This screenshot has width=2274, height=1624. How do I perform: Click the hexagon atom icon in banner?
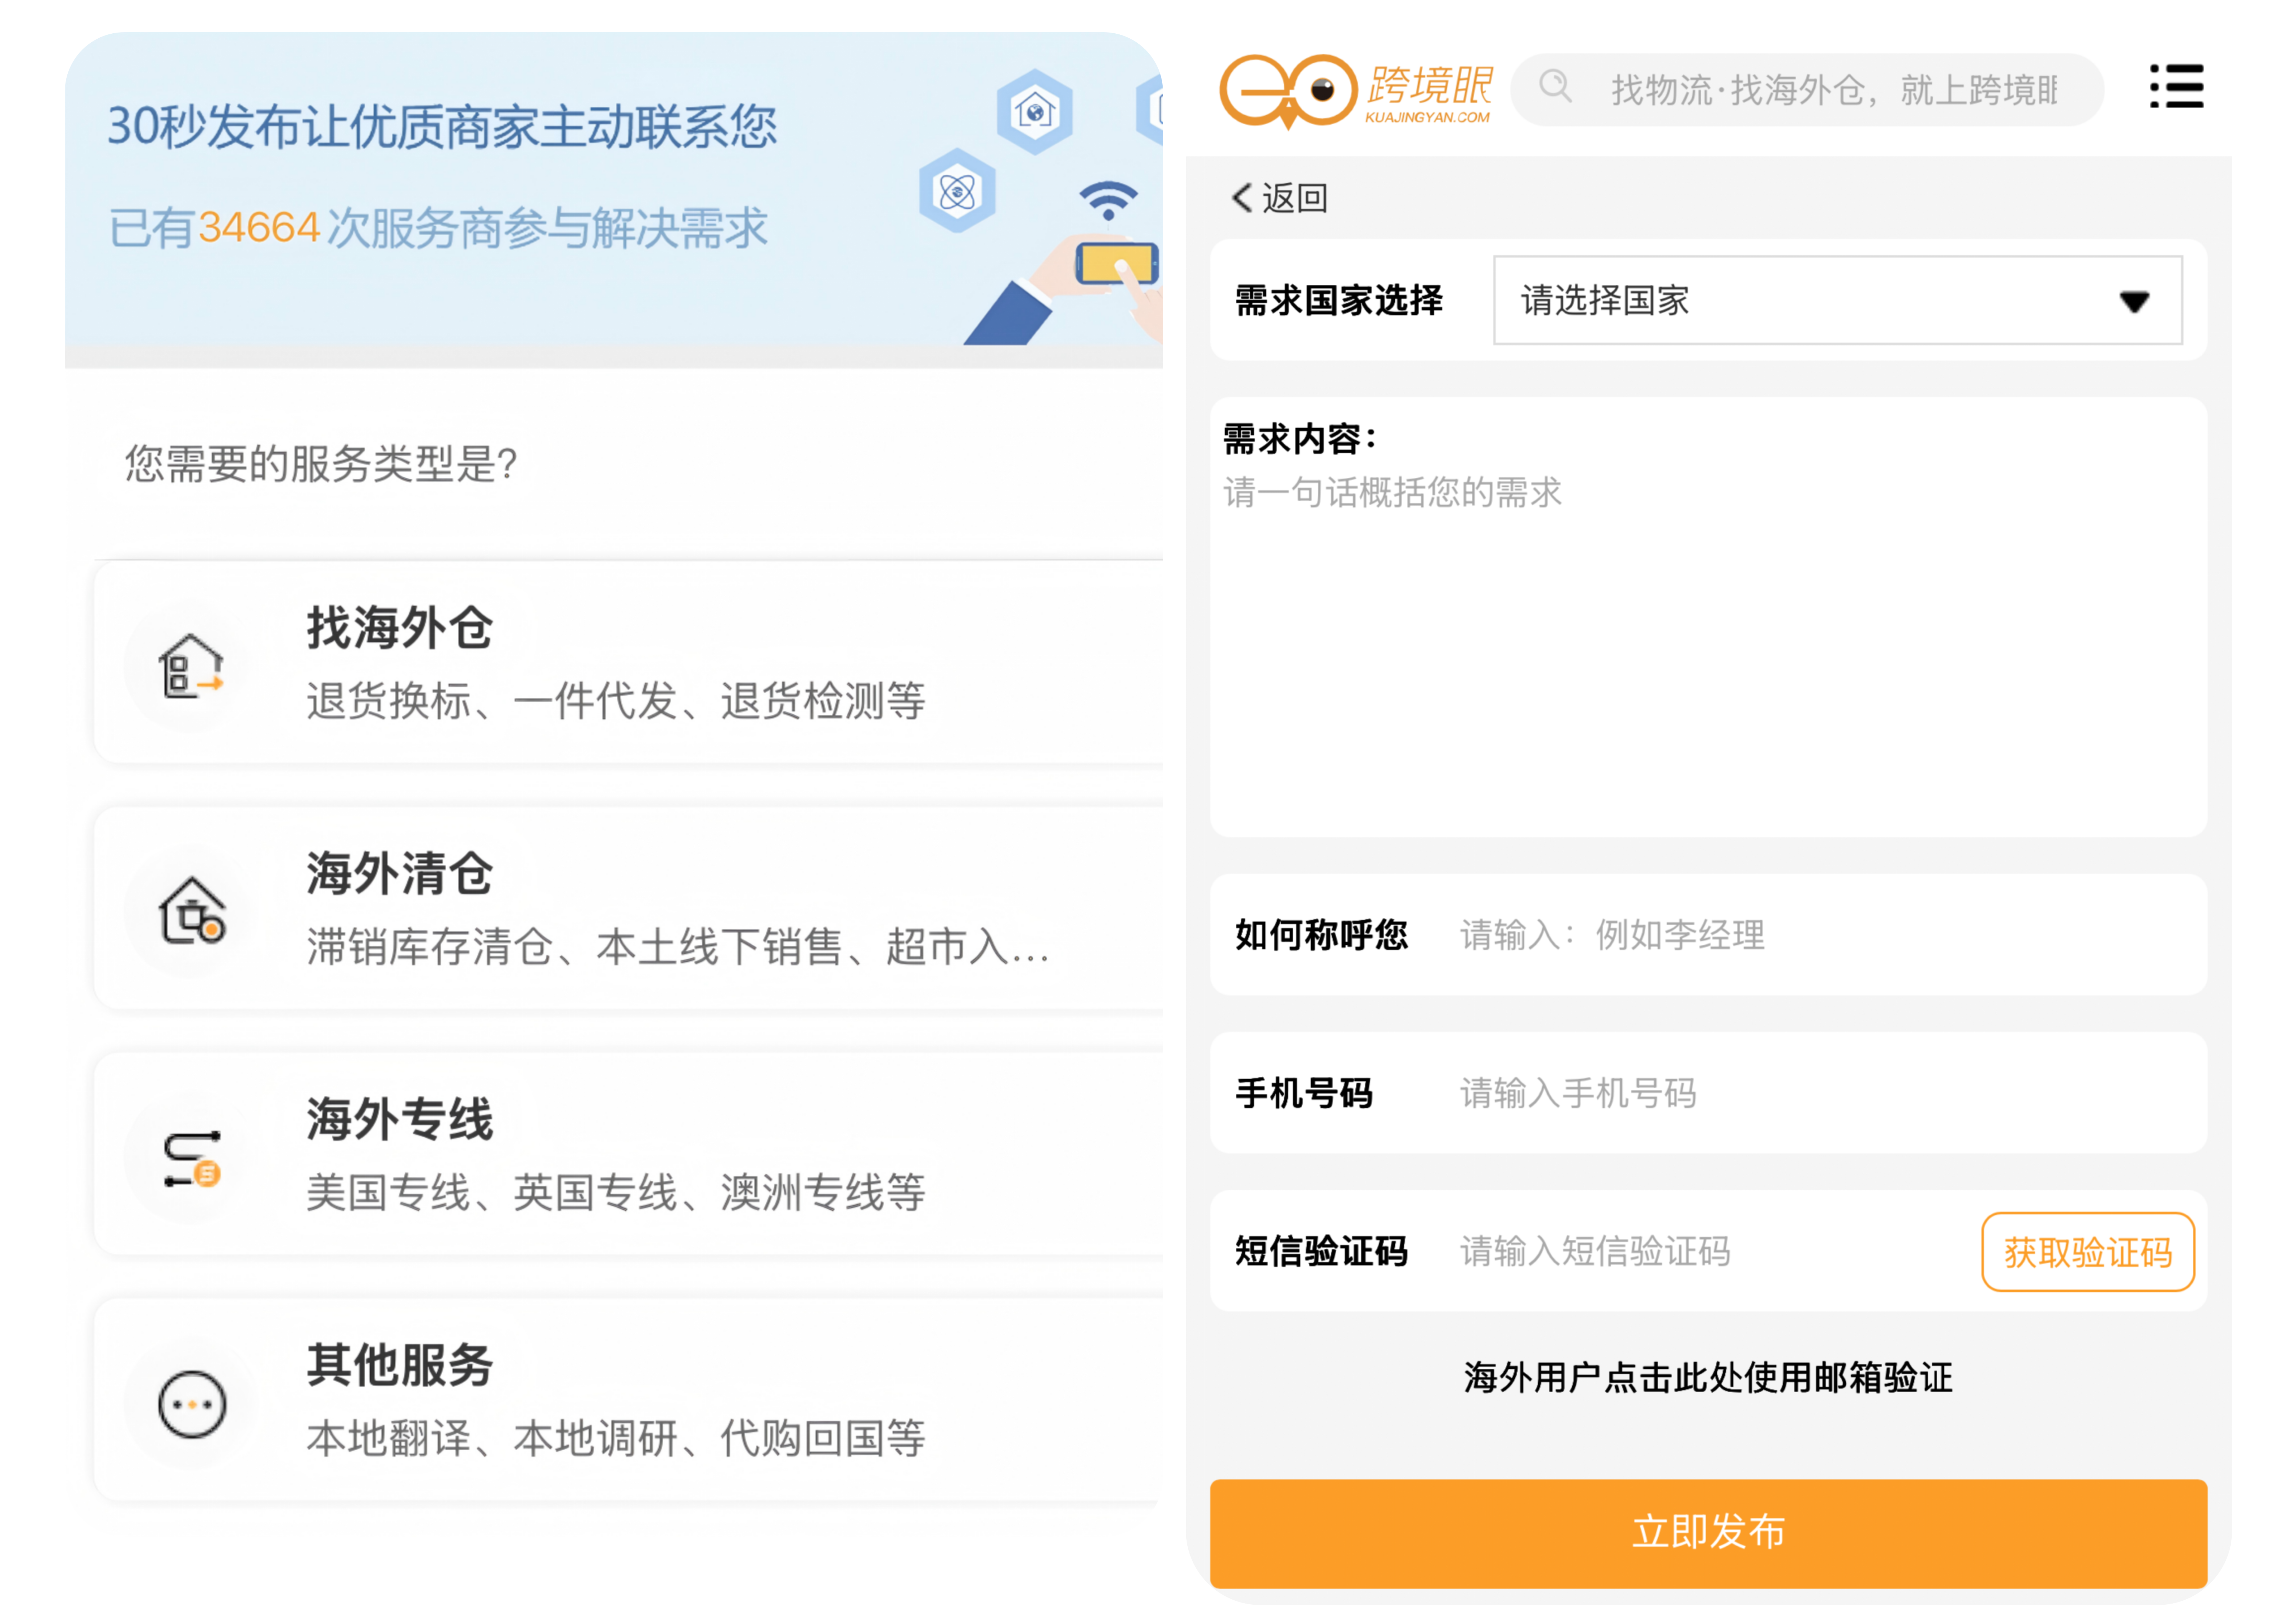click(x=957, y=190)
